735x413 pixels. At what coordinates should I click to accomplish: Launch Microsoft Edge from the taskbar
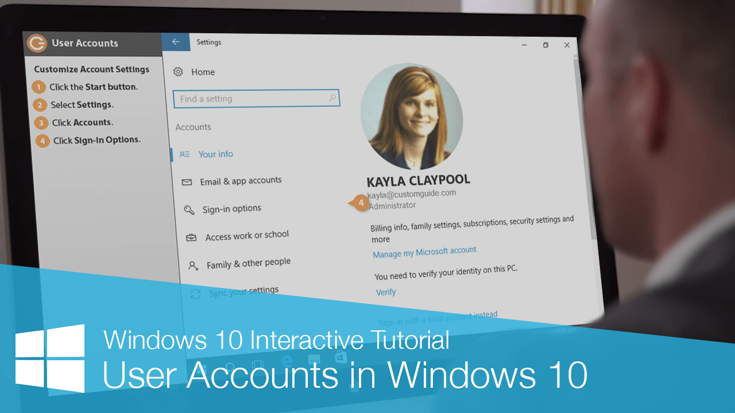pos(287,360)
